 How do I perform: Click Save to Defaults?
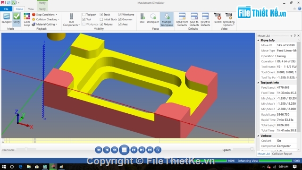pyautogui.click(x=194, y=19)
